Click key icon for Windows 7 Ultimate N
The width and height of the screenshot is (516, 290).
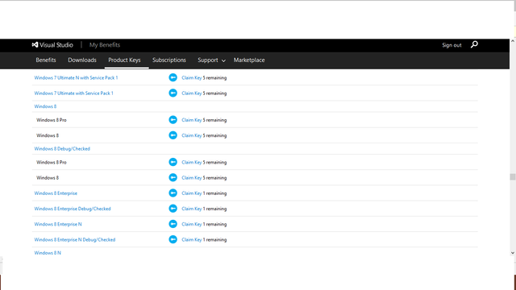(173, 77)
